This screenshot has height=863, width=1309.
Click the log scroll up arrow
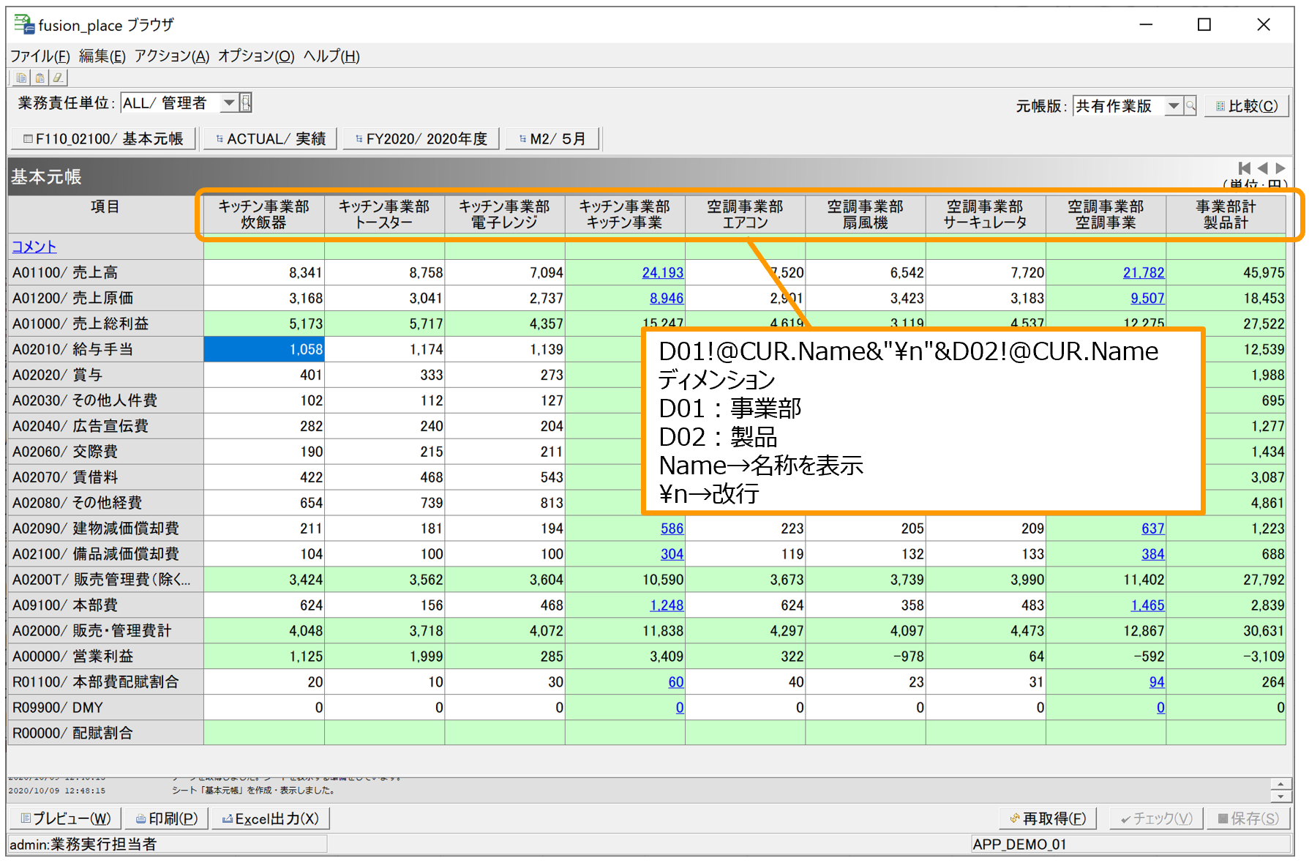click(x=1280, y=784)
